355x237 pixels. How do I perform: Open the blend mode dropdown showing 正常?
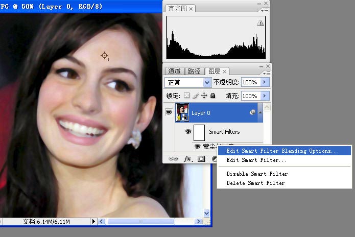[188, 82]
